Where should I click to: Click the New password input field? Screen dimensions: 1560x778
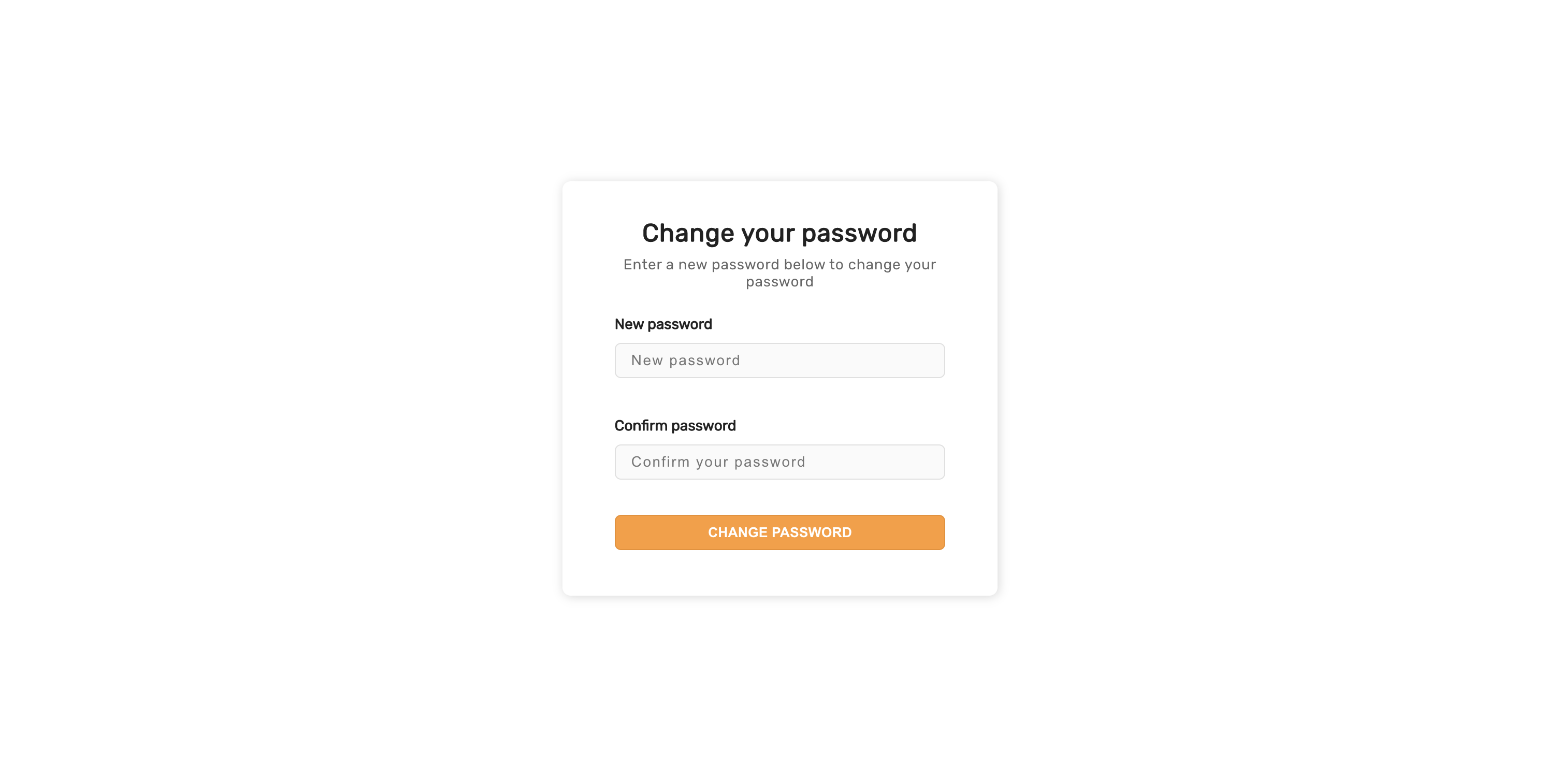[780, 360]
